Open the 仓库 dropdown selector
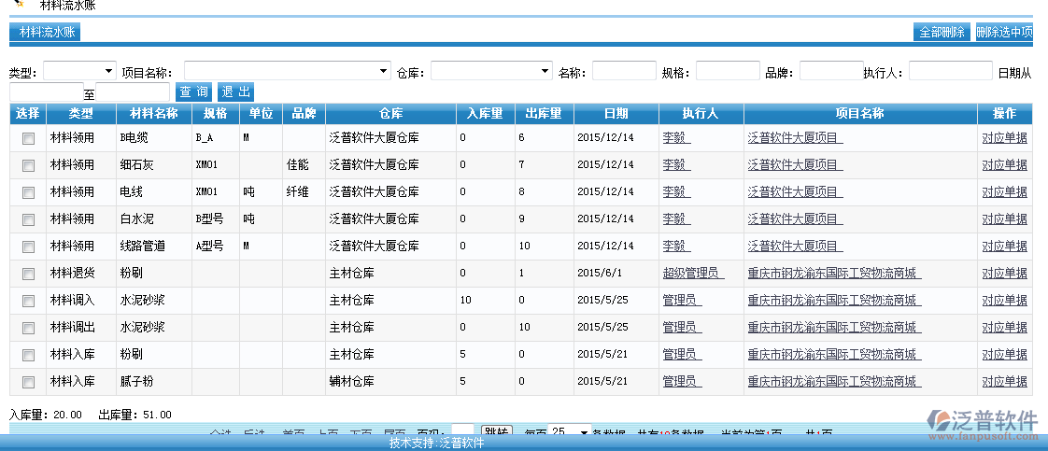 point(491,71)
